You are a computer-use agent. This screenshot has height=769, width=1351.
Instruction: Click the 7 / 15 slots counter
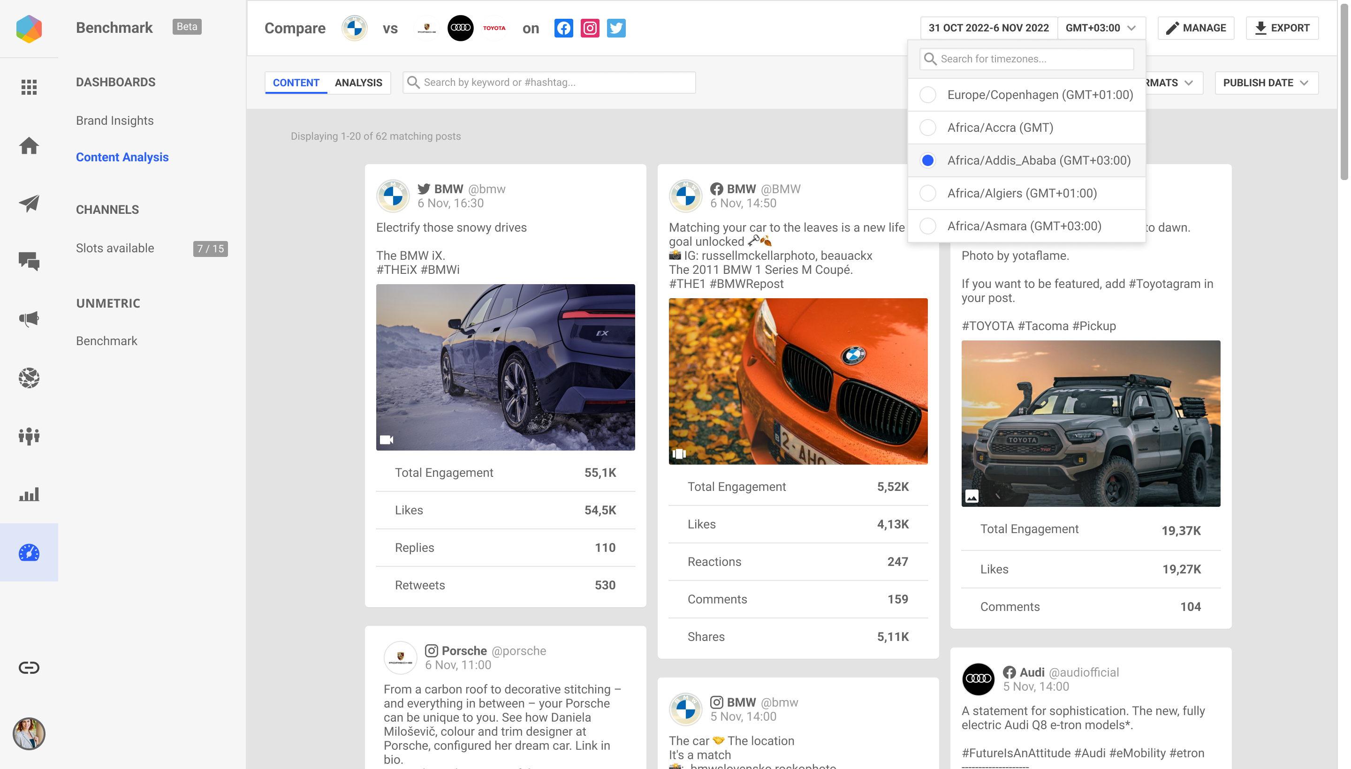[x=210, y=249]
